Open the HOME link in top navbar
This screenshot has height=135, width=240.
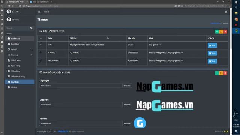(46, 12)
